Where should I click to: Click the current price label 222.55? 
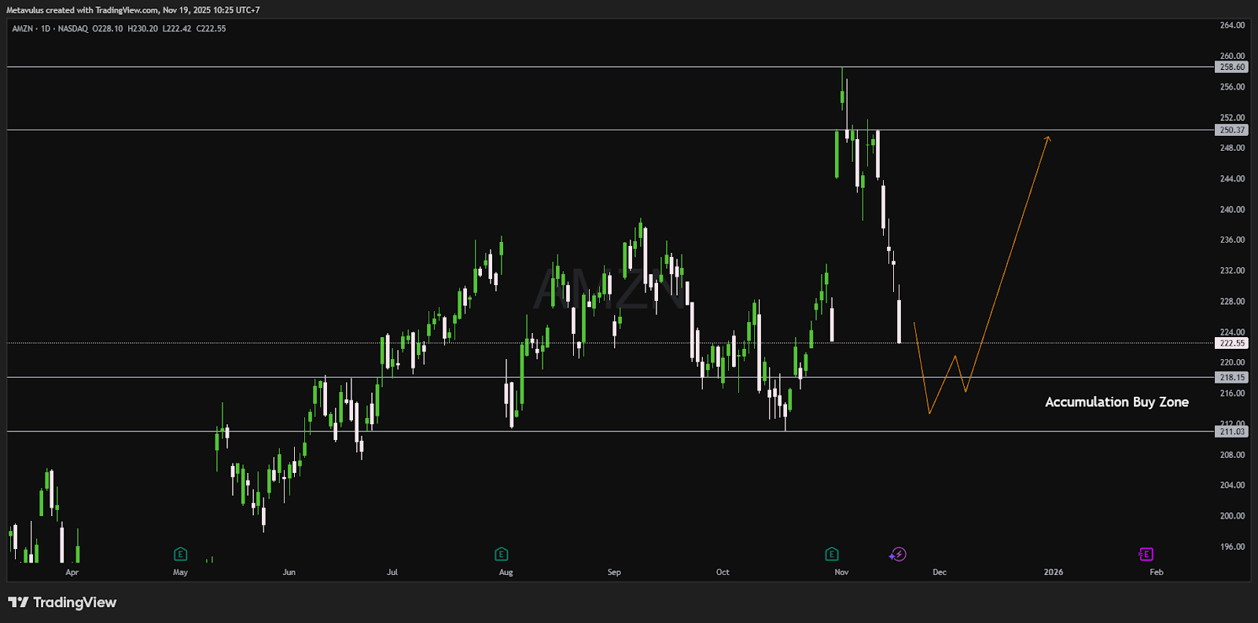1231,343
